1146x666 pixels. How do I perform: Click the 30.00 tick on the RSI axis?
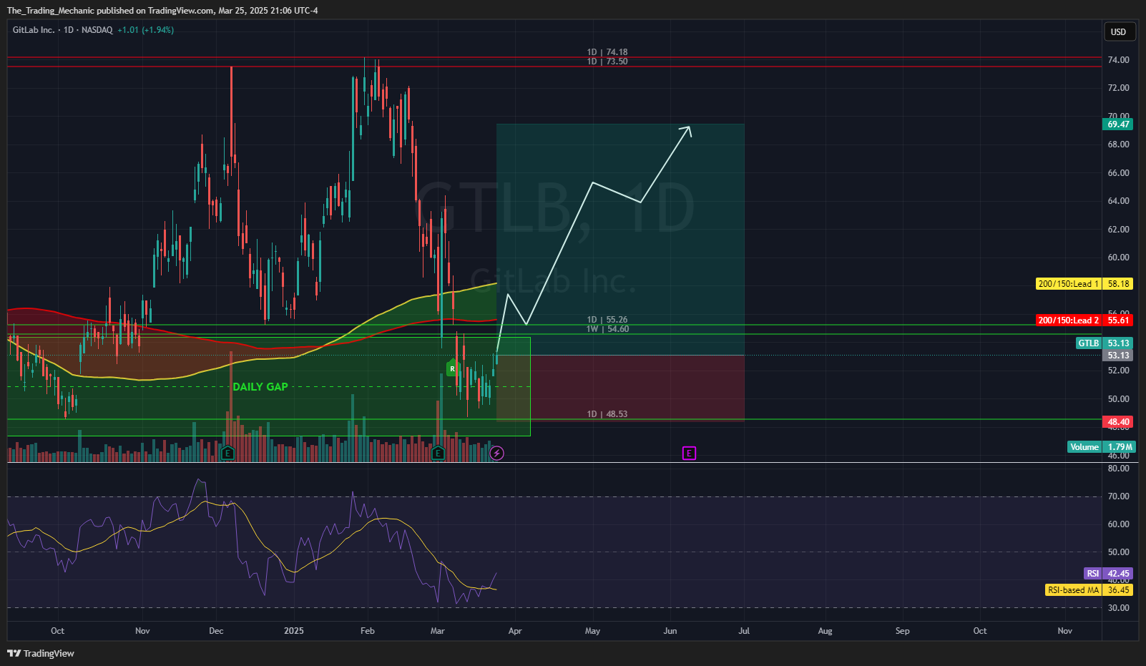[x=1119, y=608]
